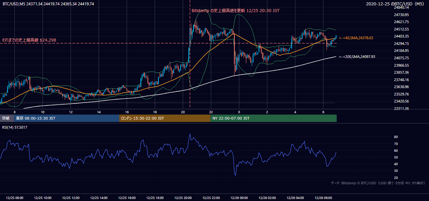Screen dimensions: 429x201
Task: Click the RSI(14) 57.5017 indicator label
Action: point(15,127)
